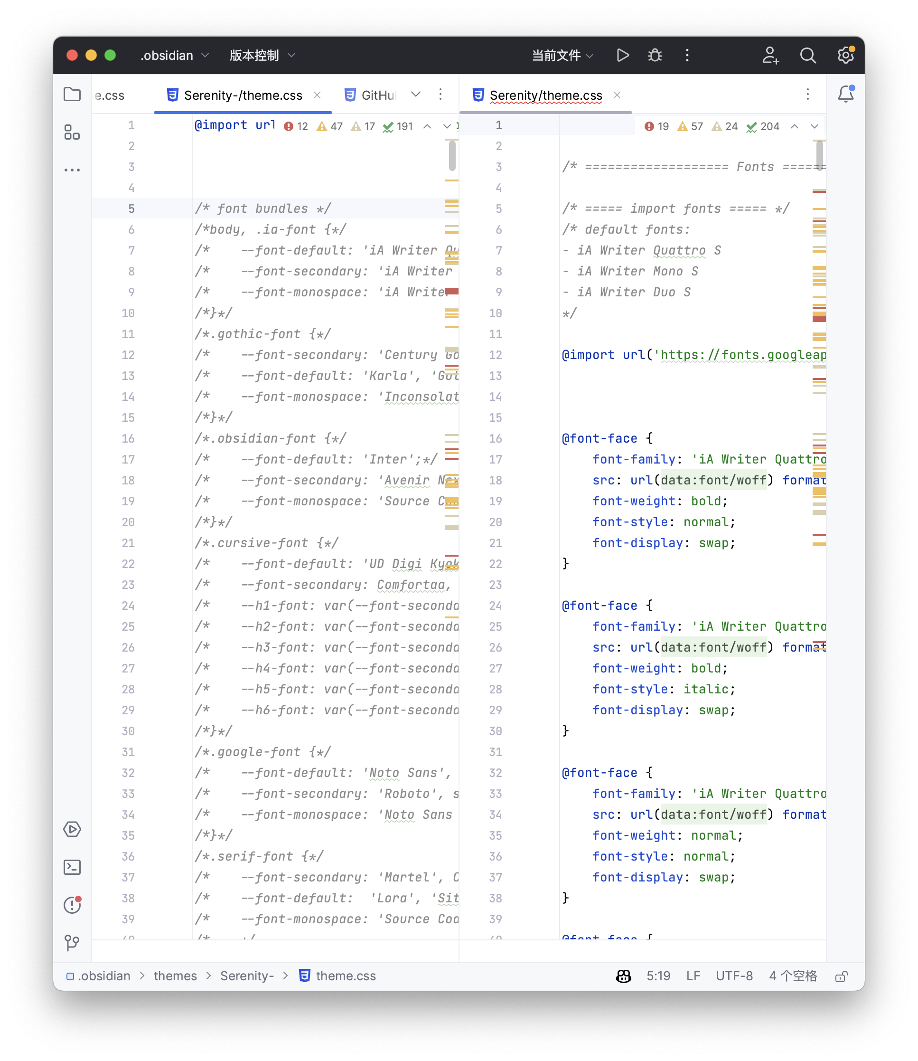
Task: Change the UTF-8 file encoding
Action: pyautogui.click(x=734, y=976)
